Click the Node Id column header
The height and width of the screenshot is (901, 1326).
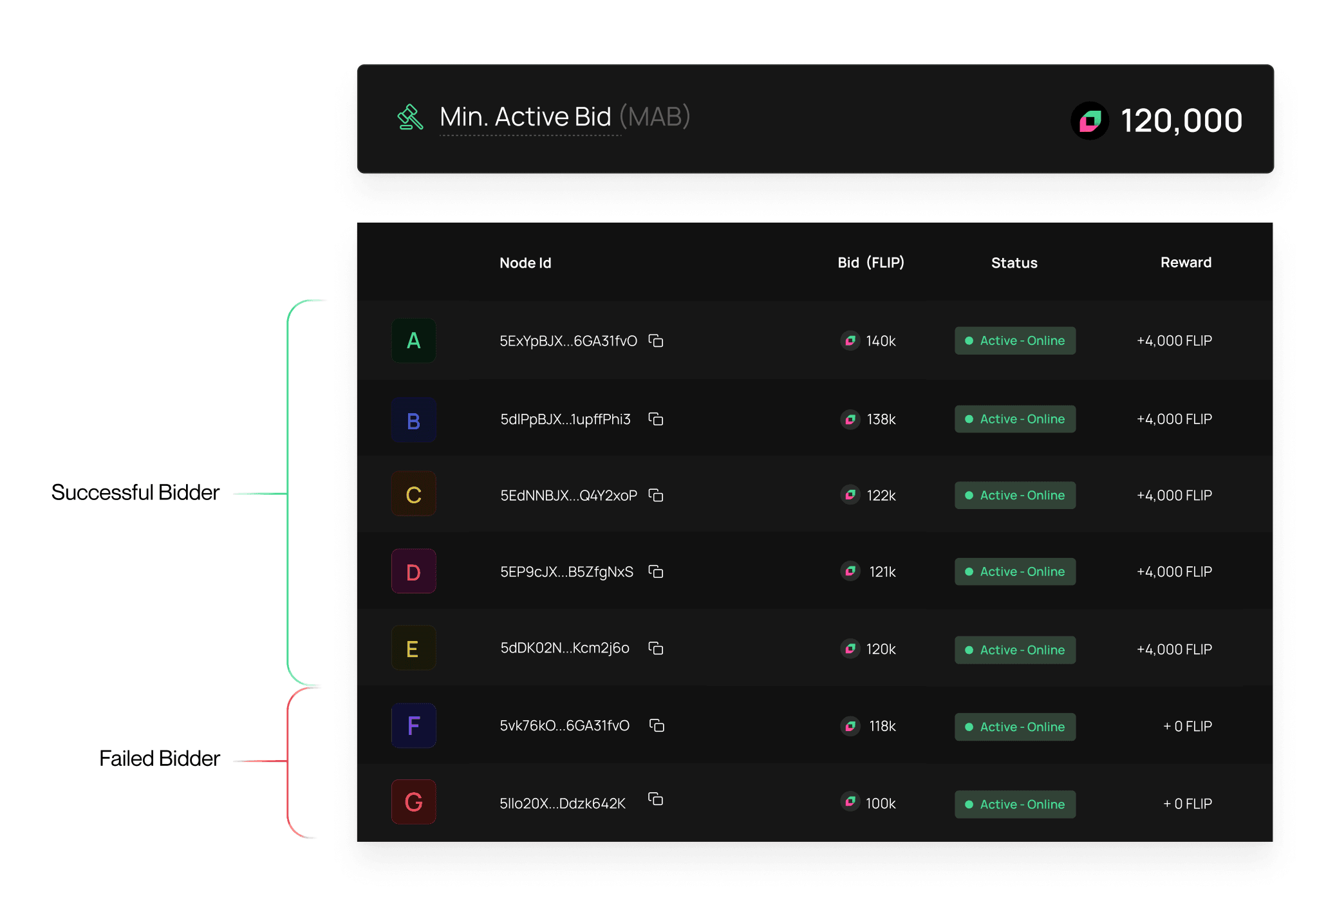click(x=525, y=263)
